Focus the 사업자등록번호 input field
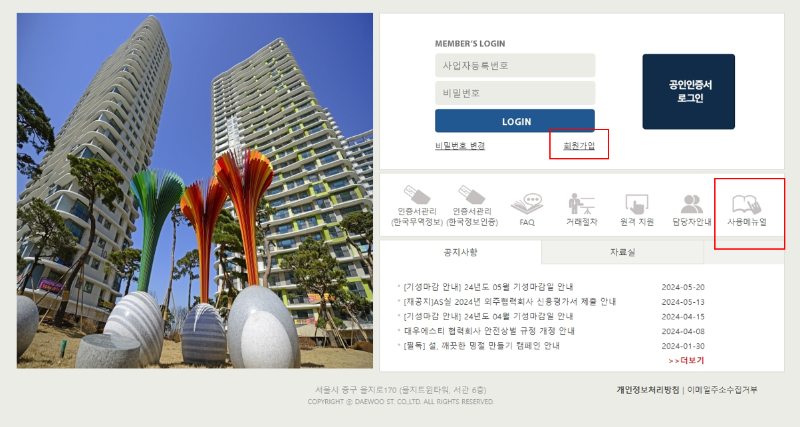The width and height of the screenshot is (800, 427). [515, 66]
